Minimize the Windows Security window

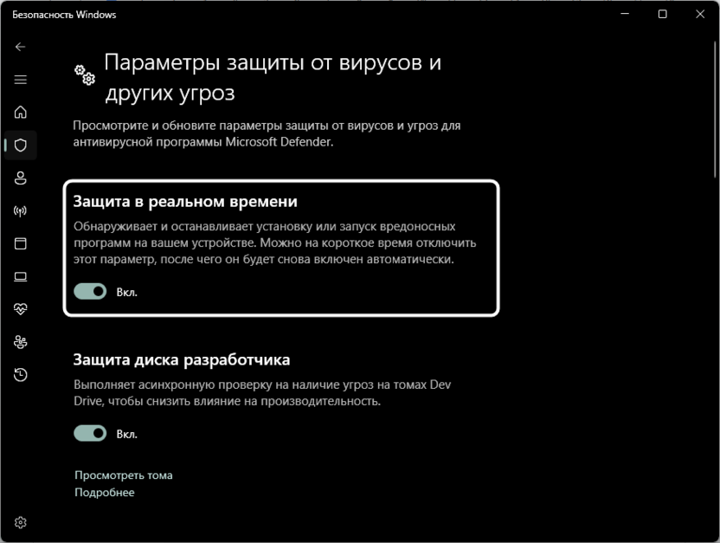point(625,14)
